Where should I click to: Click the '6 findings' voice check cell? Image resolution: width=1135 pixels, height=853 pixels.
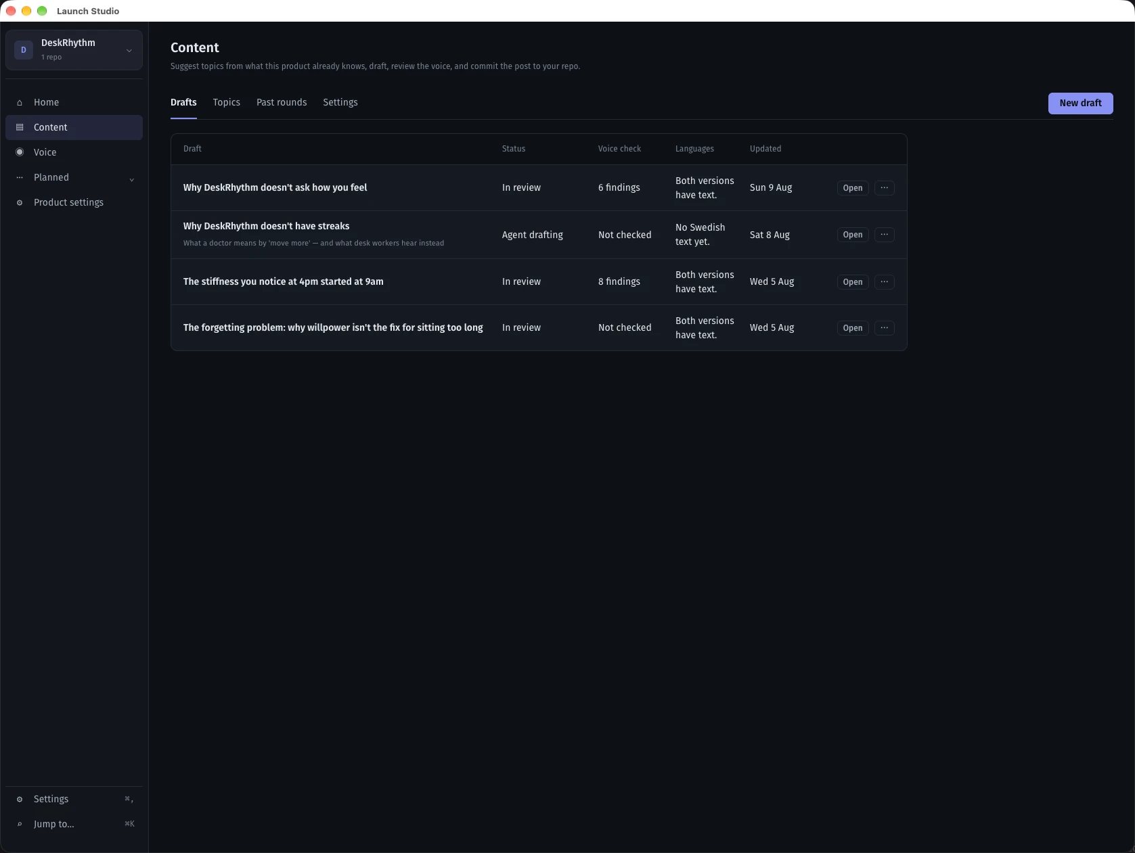point(619,187)
